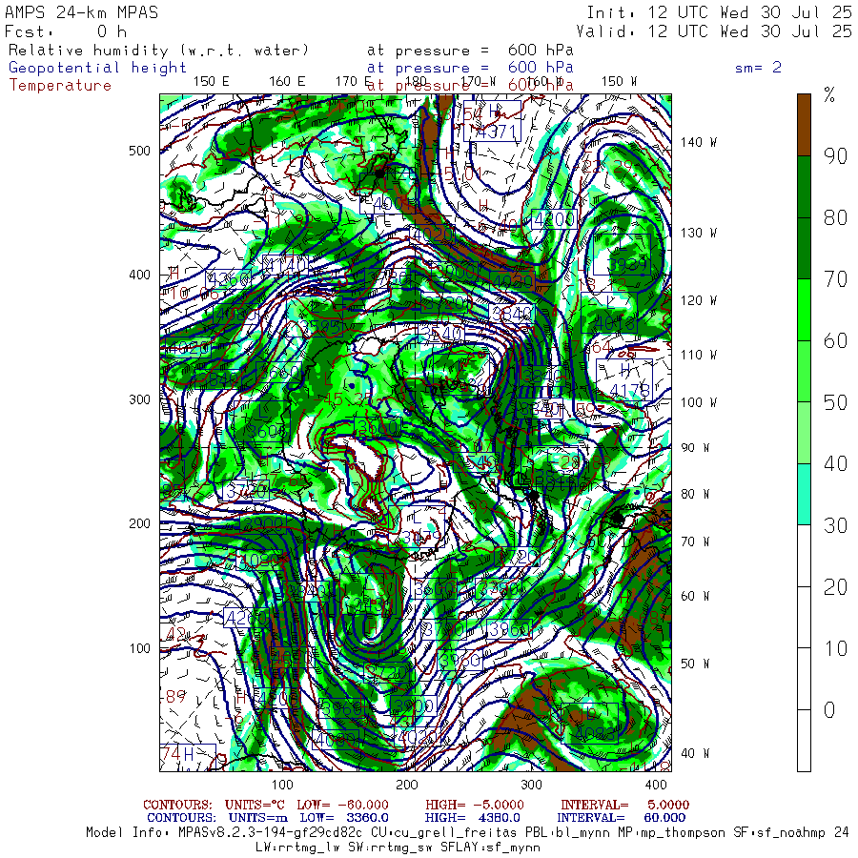Image resolution: width=858 pixels, height=858 pixels.
Task: Click the 80–90% dark green color bar segment
Action: (x=804, y=187)
